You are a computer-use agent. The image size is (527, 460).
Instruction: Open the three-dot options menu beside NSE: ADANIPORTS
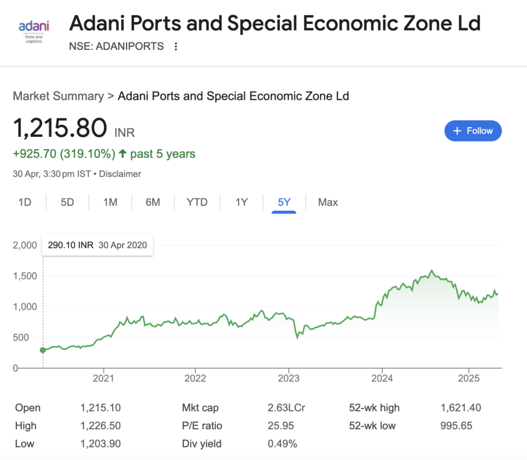click(x=176, y=46)
